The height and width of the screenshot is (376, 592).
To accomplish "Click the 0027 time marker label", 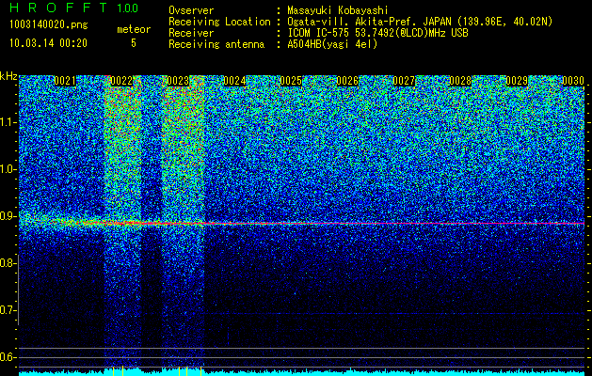I will [404, 81].
